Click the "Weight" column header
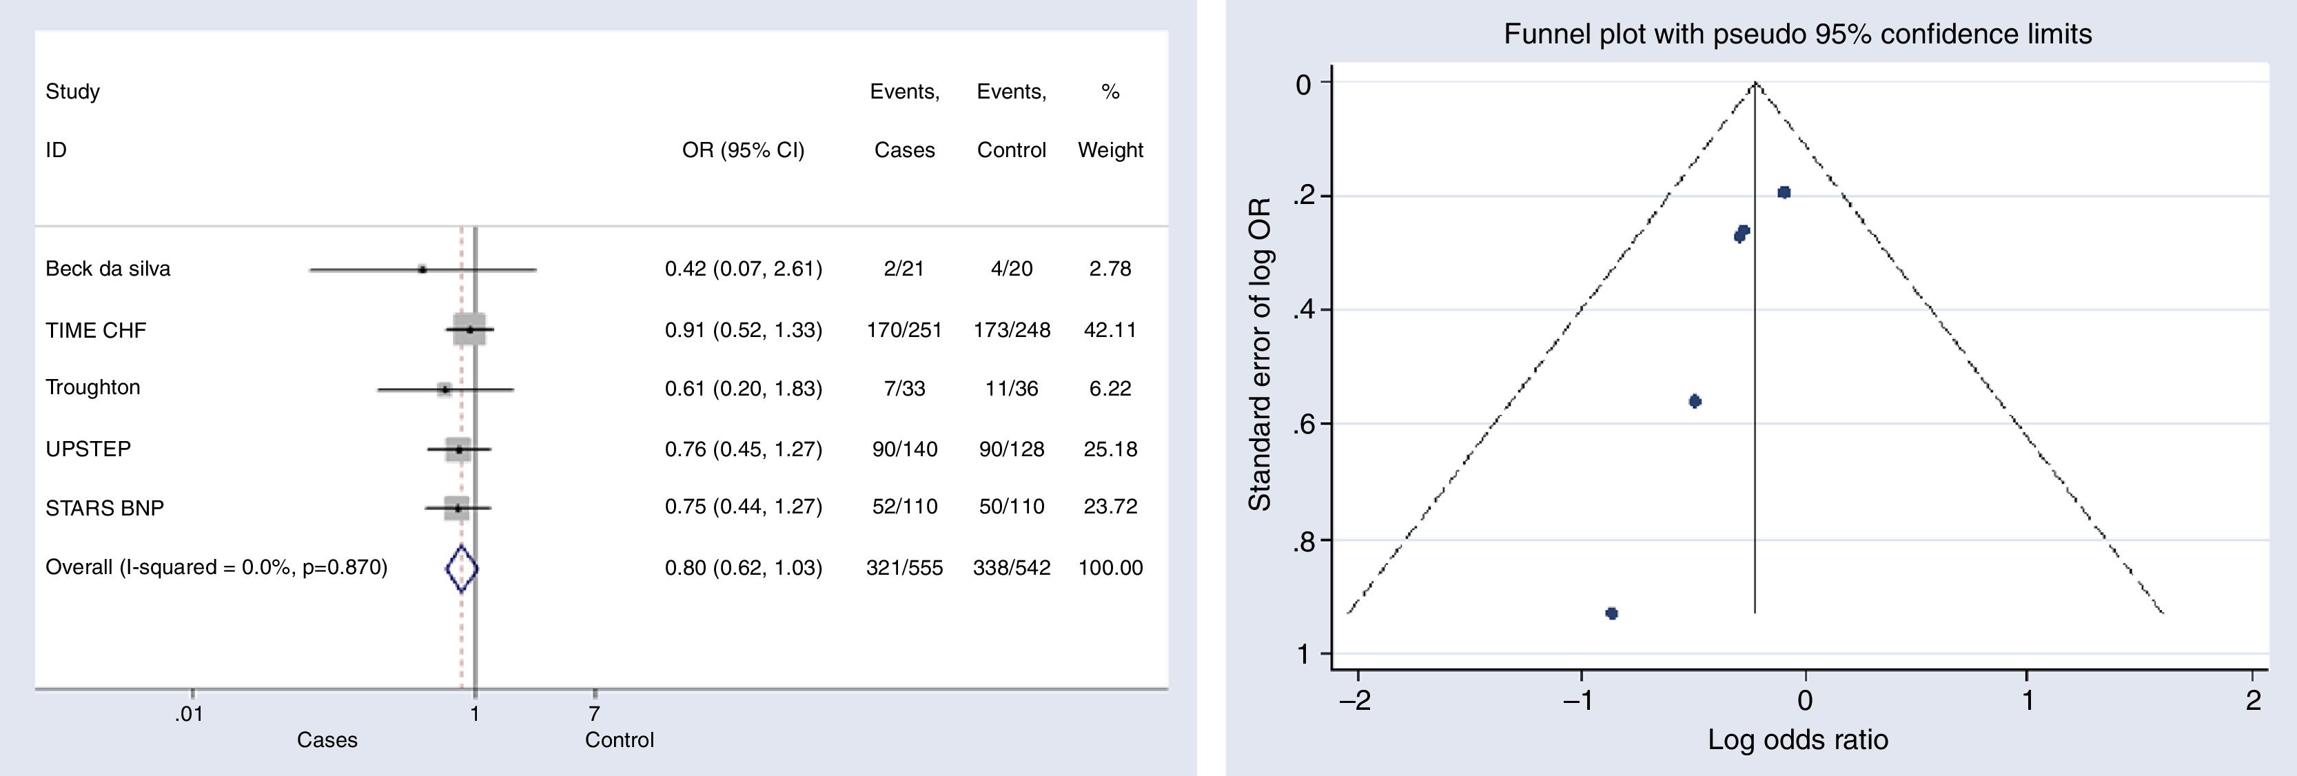Image resolution: width=2297 pixels, height=776 pixels. (x=1110, y=150)
